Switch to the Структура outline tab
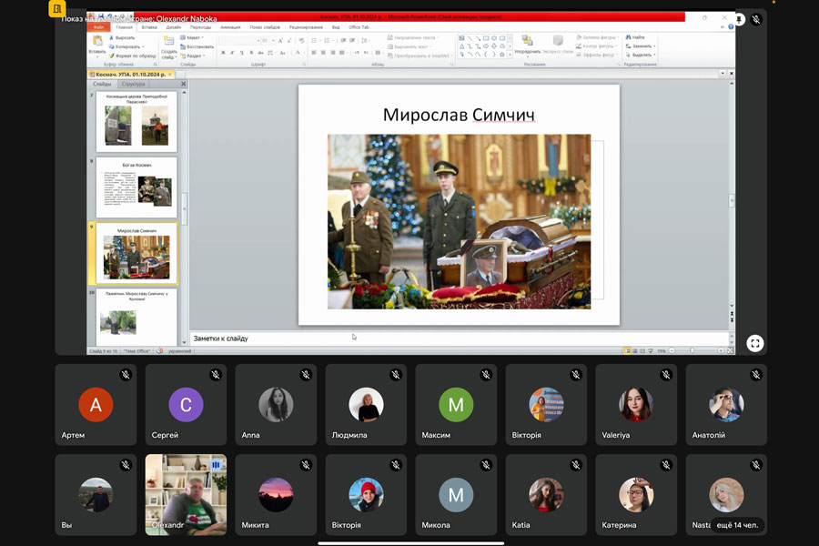This screenshot has height=546, width=819. coord(133,84)
